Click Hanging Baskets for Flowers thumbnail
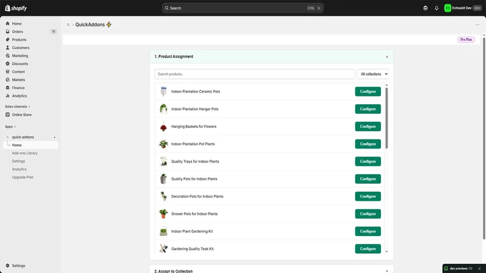The width and height of the screenshot is (486, 273). [x=163, y=127]
